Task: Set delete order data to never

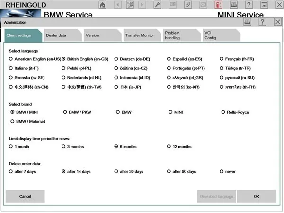Action: coord(228,171)
